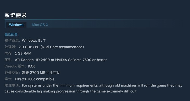Click the 处理器 label

pyautogui.click(x=10, y=47)
